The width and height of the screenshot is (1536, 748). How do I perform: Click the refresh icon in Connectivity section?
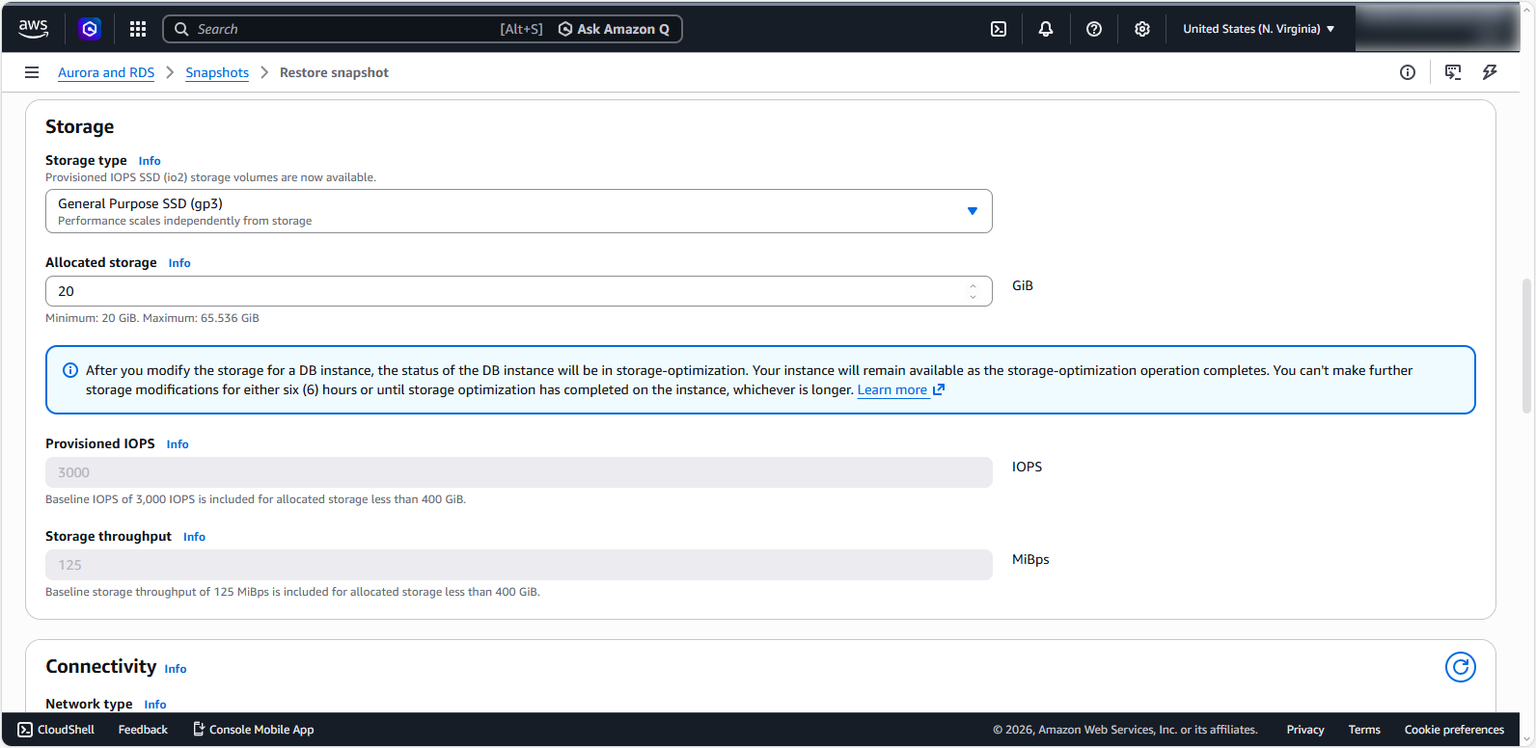point(1461,667)
